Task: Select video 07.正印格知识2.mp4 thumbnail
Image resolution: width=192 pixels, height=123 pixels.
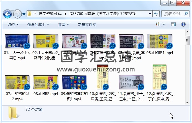Action: tap(17, 82)
